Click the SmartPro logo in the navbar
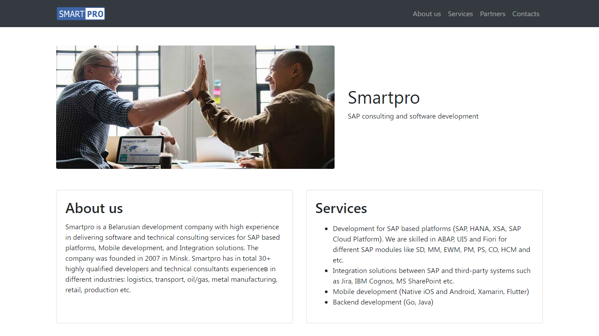 click(x=81, y=14)
